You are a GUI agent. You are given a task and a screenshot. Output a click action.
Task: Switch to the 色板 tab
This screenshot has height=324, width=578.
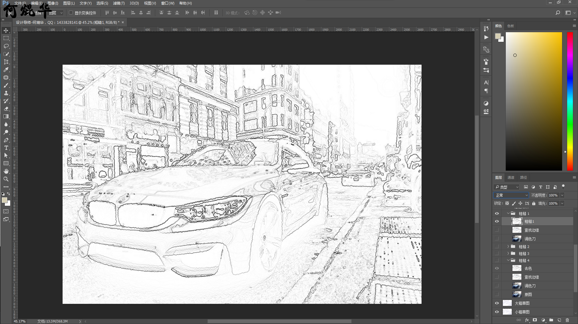tap(510, 26)
